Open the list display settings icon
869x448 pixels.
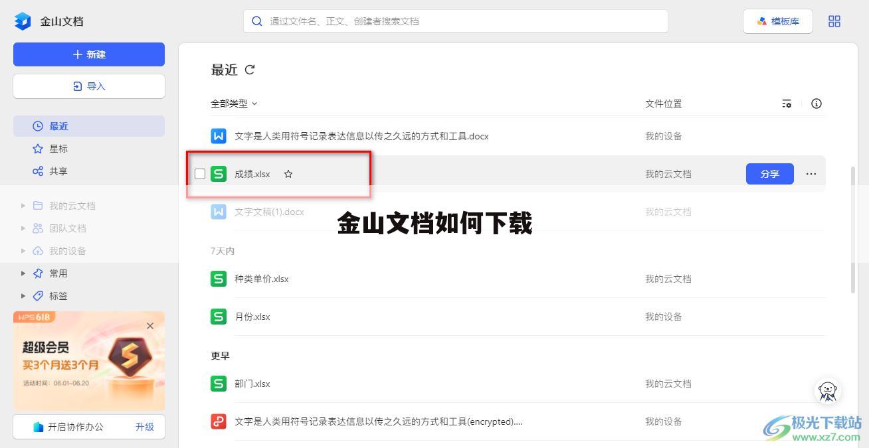pyautogui.click(x=787, y=104)
